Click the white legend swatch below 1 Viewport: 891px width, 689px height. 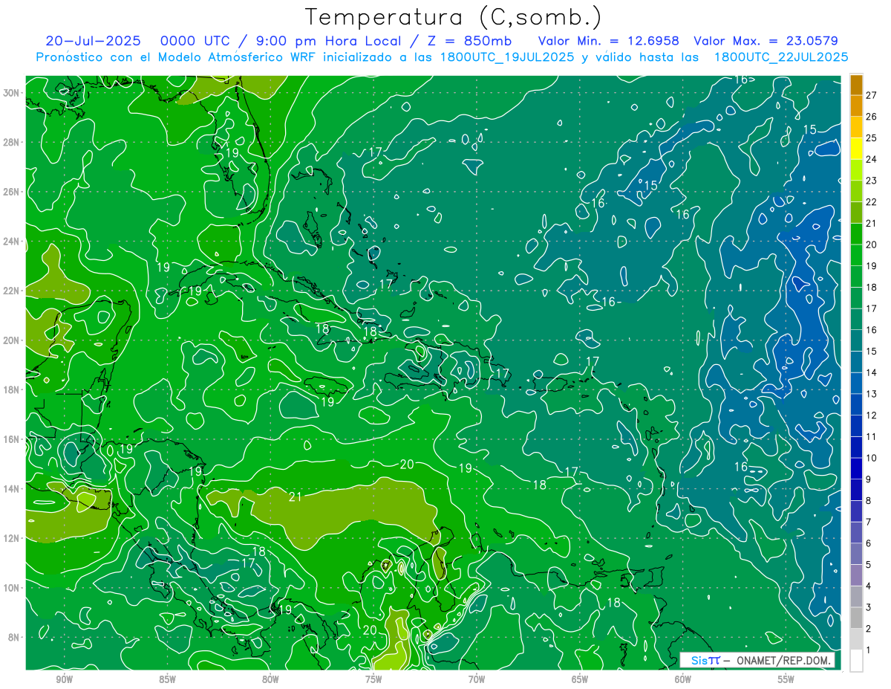856,661
